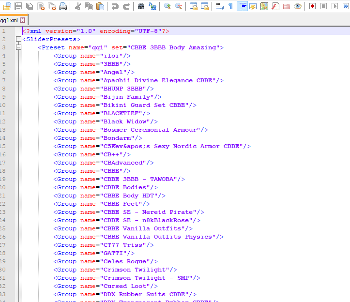Screen dimensions: 350x302
Task: Click the Open file toolbar icon
Action: click(x=7, y=6)
